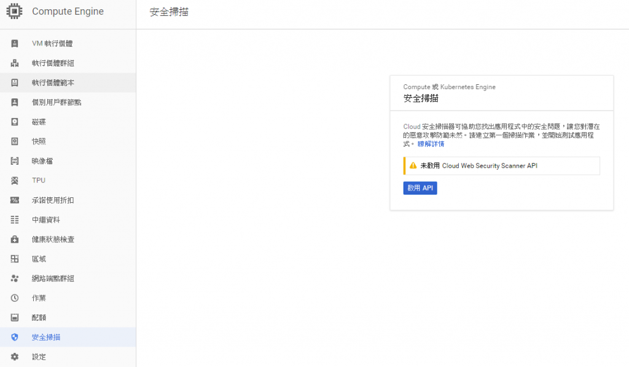This screenshot has width=629, height=367.
Task: Open 配額 in the sidebar
Action: (x=39, y=318)
